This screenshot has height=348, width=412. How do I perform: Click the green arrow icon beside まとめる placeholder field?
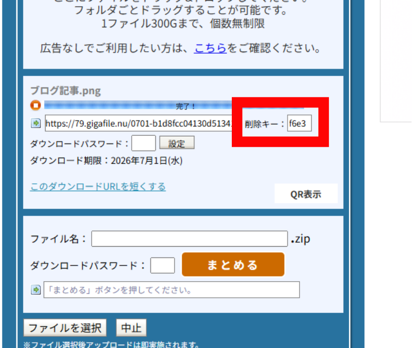pos(36,290)
